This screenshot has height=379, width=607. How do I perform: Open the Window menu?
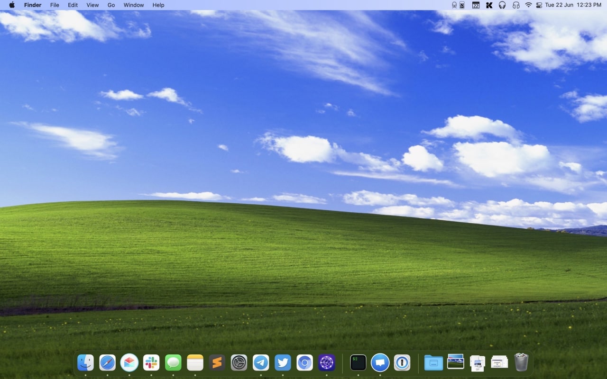(134, 5)
